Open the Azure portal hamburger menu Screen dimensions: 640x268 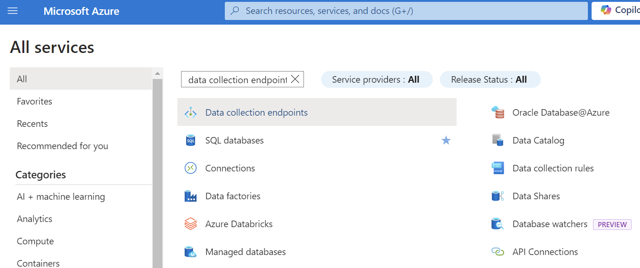(x=13, y=11)
